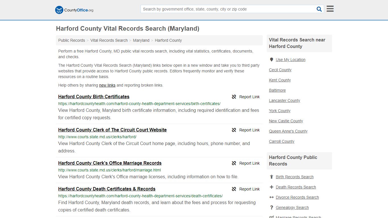Follow the 'new links' hyperlink
This screenshot has width=388, height=218.
click(107, 85)
